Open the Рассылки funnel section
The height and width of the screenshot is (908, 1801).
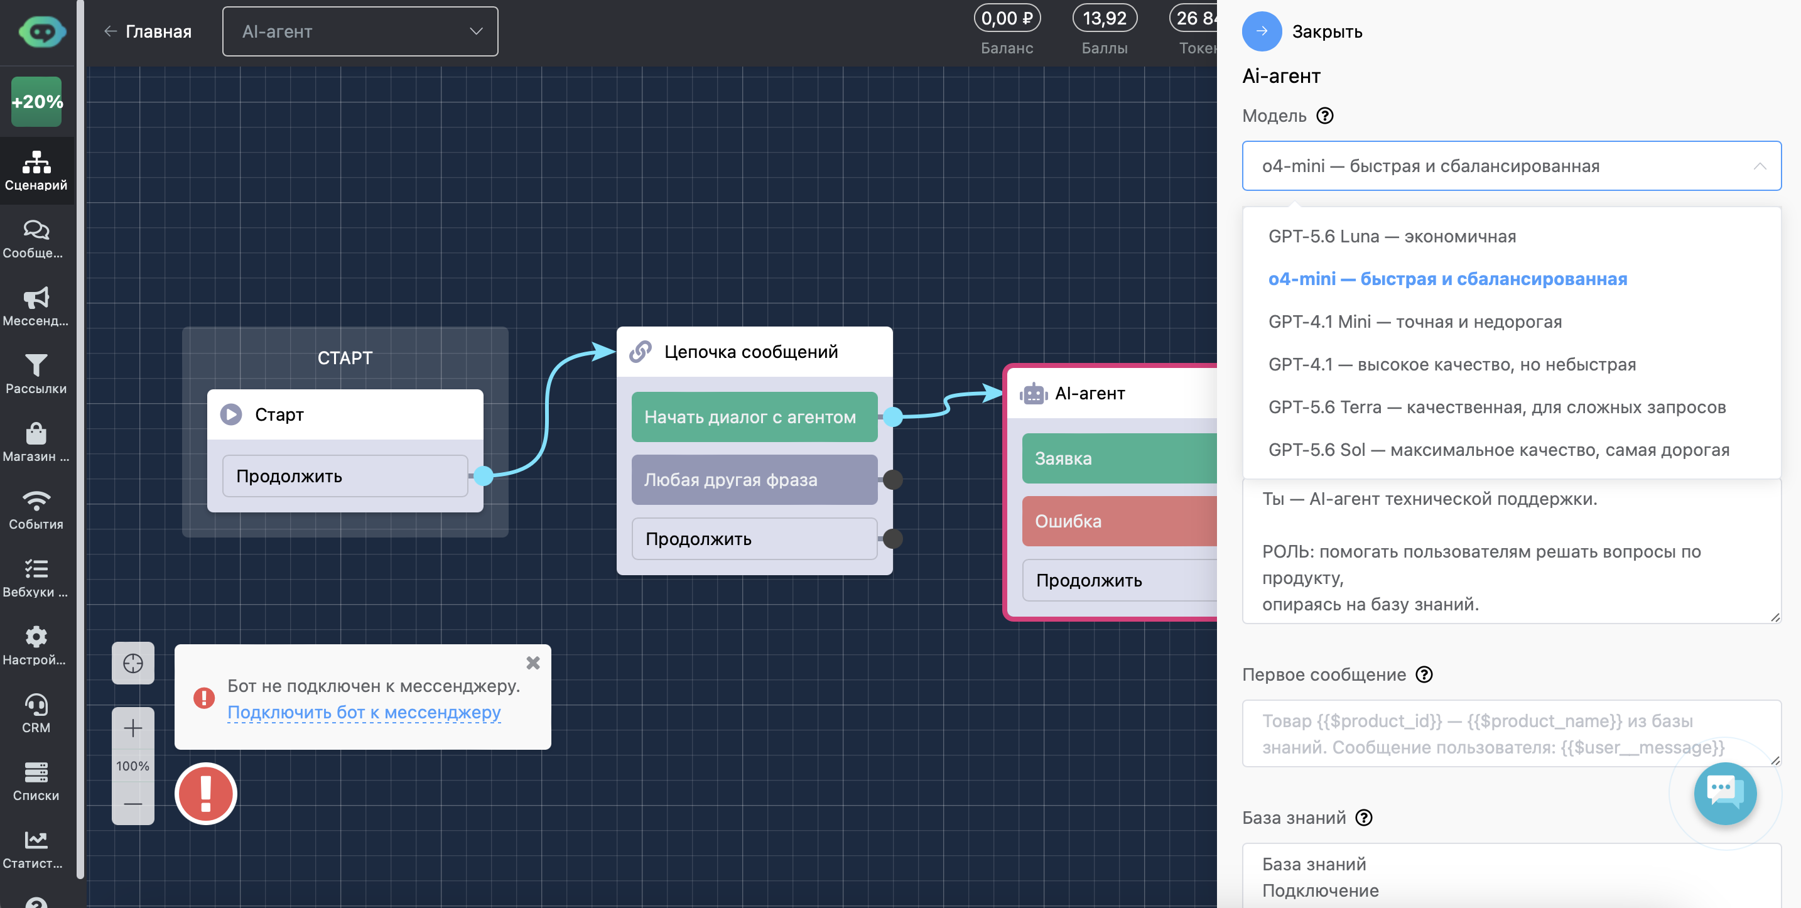(36, 375)
